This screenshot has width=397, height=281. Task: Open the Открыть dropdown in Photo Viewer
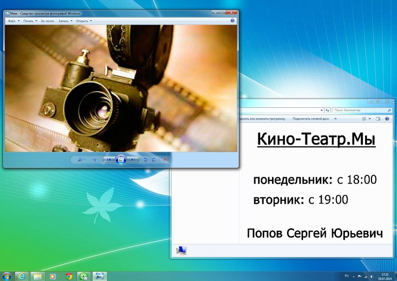click(84, 21)
